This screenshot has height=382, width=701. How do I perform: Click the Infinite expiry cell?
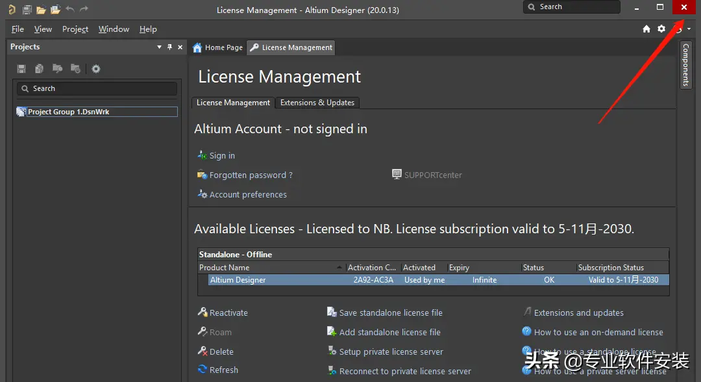click(x=484, y=280)
